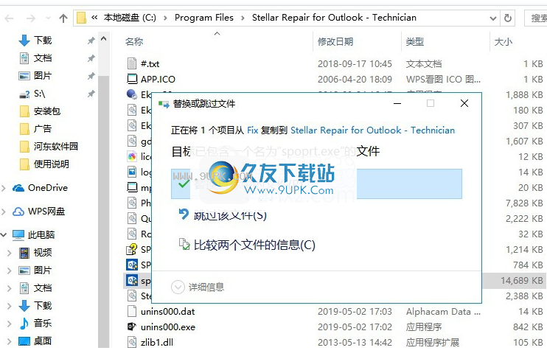Click the Fix source link in dialog
547x356 pixels.
[253, 130]
